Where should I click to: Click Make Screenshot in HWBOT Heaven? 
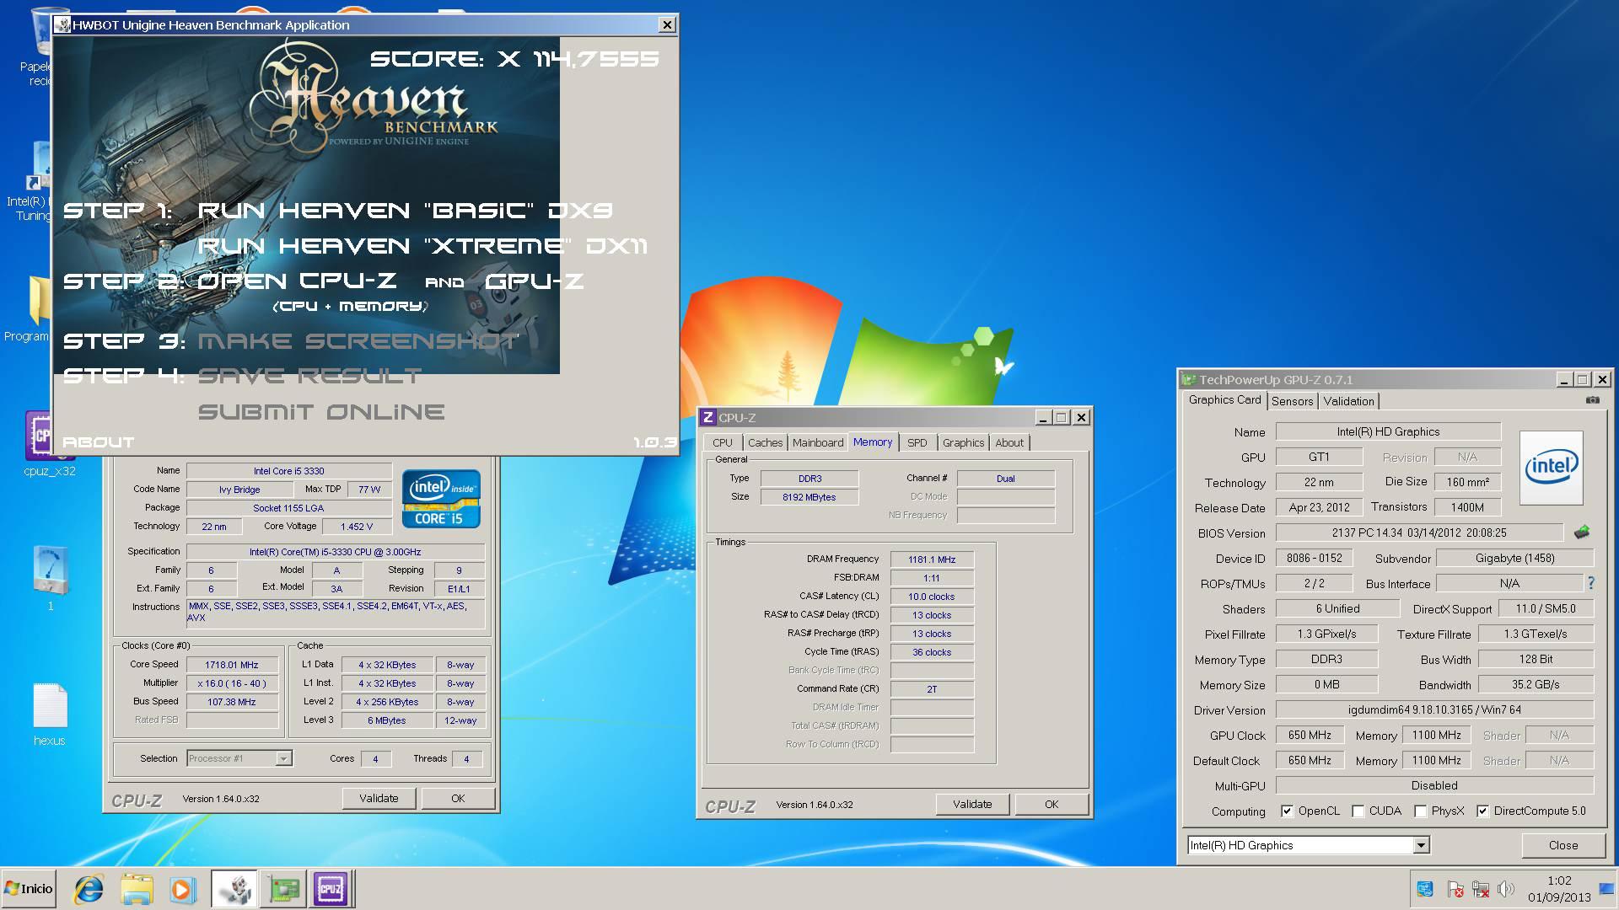(x=358, y=341)
